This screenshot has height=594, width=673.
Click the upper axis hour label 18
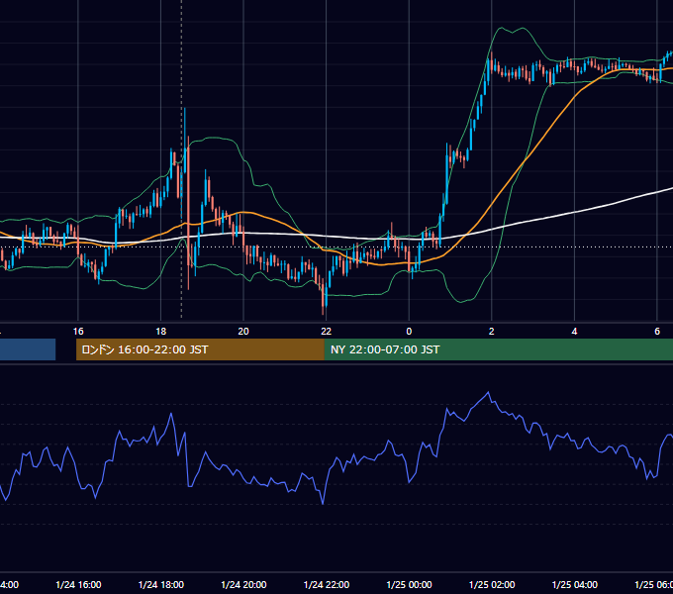[x=161, y=332]
